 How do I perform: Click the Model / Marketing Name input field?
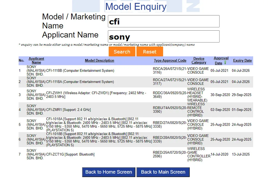tap(163, 21)
